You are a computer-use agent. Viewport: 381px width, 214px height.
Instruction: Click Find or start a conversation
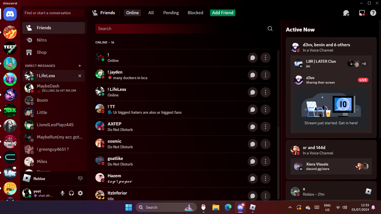[x=54, y=13]
